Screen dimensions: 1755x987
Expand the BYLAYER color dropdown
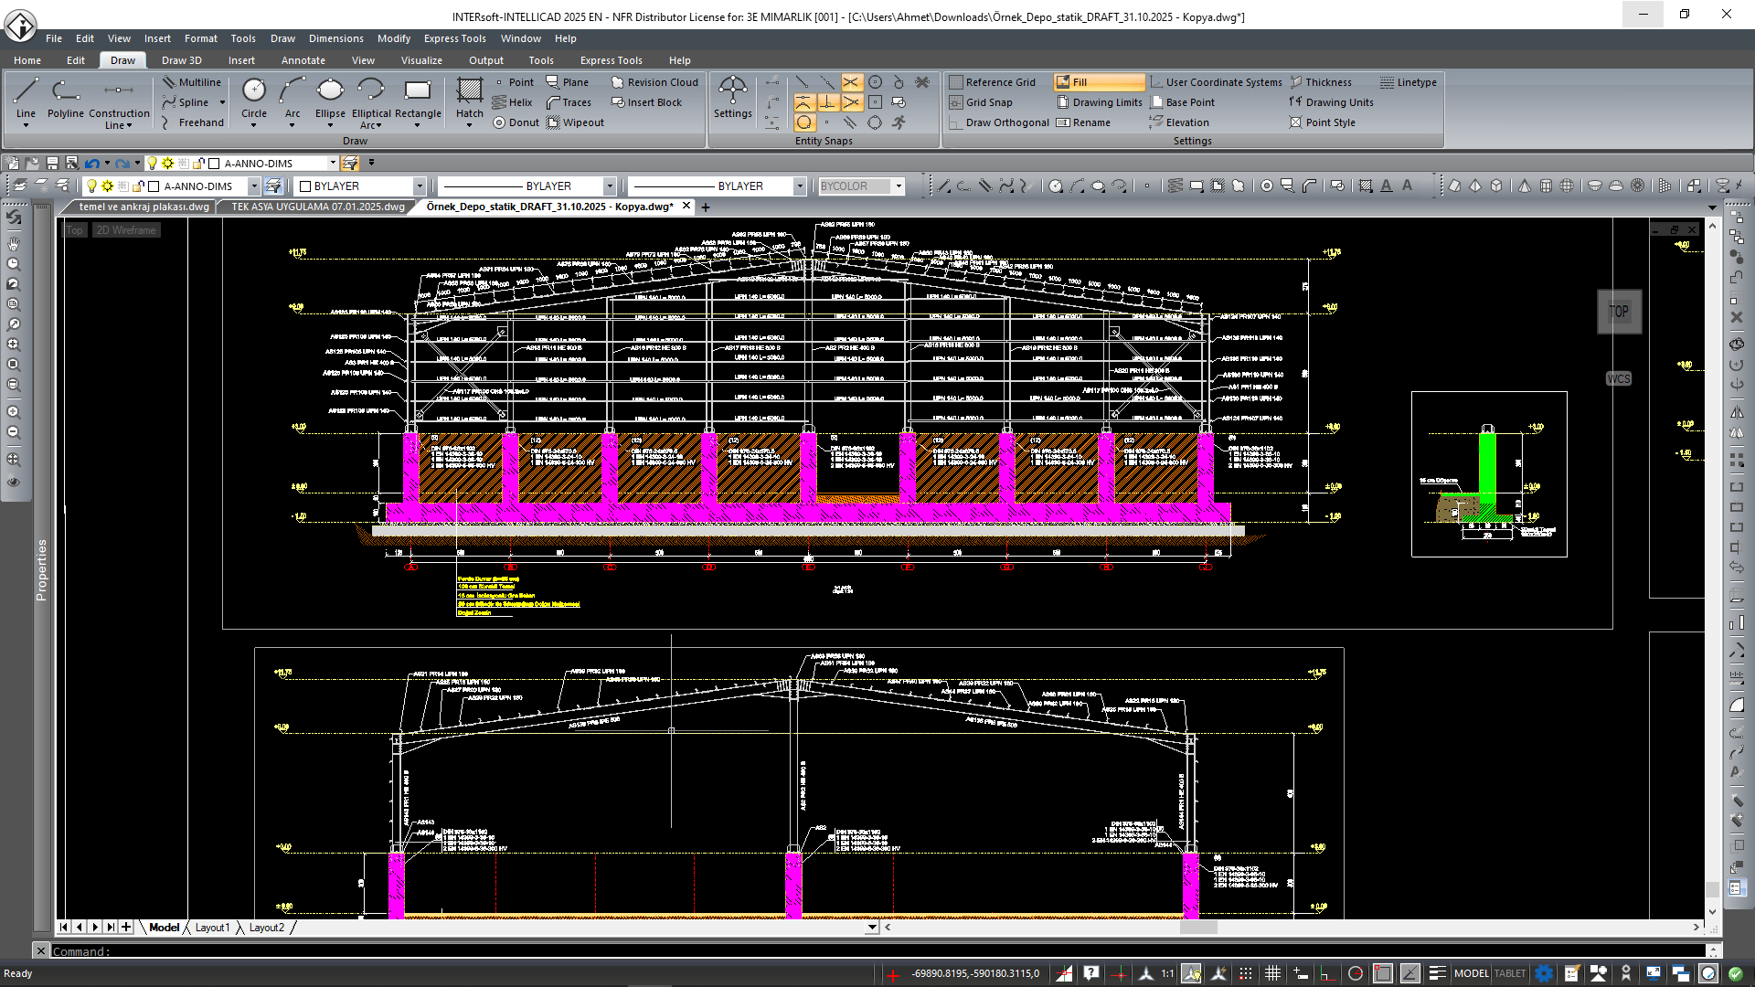pos(420,186)
